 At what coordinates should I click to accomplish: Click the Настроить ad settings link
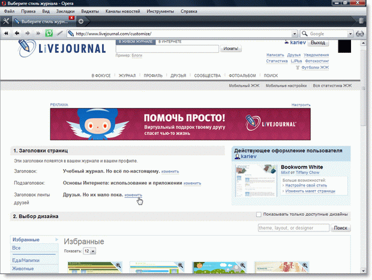[301, 105]
